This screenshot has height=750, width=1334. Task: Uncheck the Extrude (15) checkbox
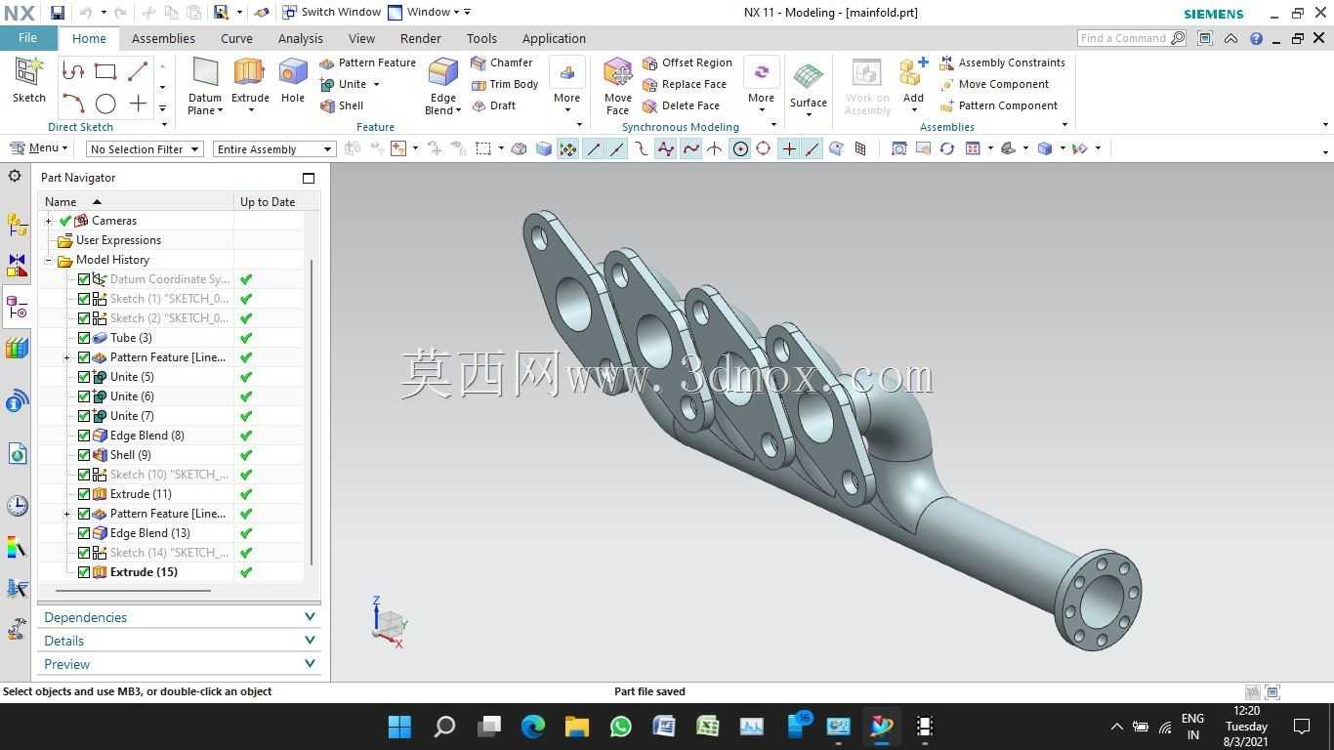point(84,572)
